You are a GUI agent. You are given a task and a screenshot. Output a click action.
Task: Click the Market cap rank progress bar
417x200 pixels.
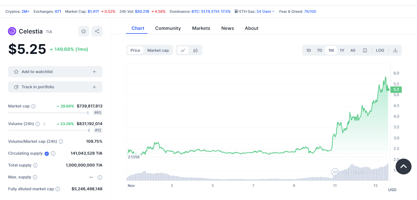(48, 113)
